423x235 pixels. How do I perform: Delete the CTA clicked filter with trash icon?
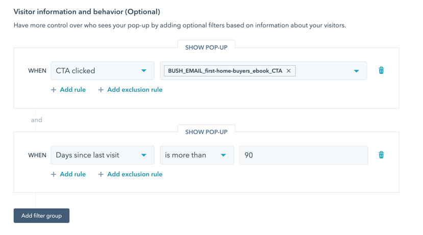[381, 71]
